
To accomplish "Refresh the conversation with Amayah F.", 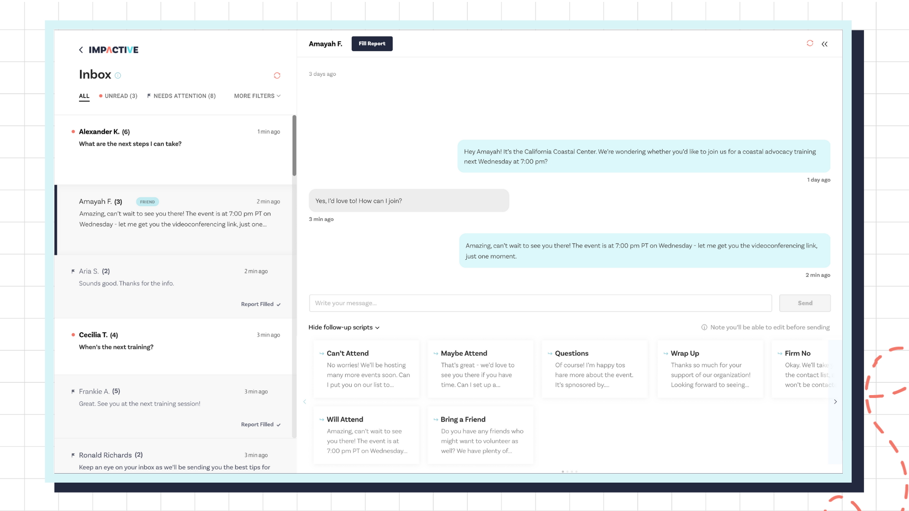I will (x=810, y=44).
